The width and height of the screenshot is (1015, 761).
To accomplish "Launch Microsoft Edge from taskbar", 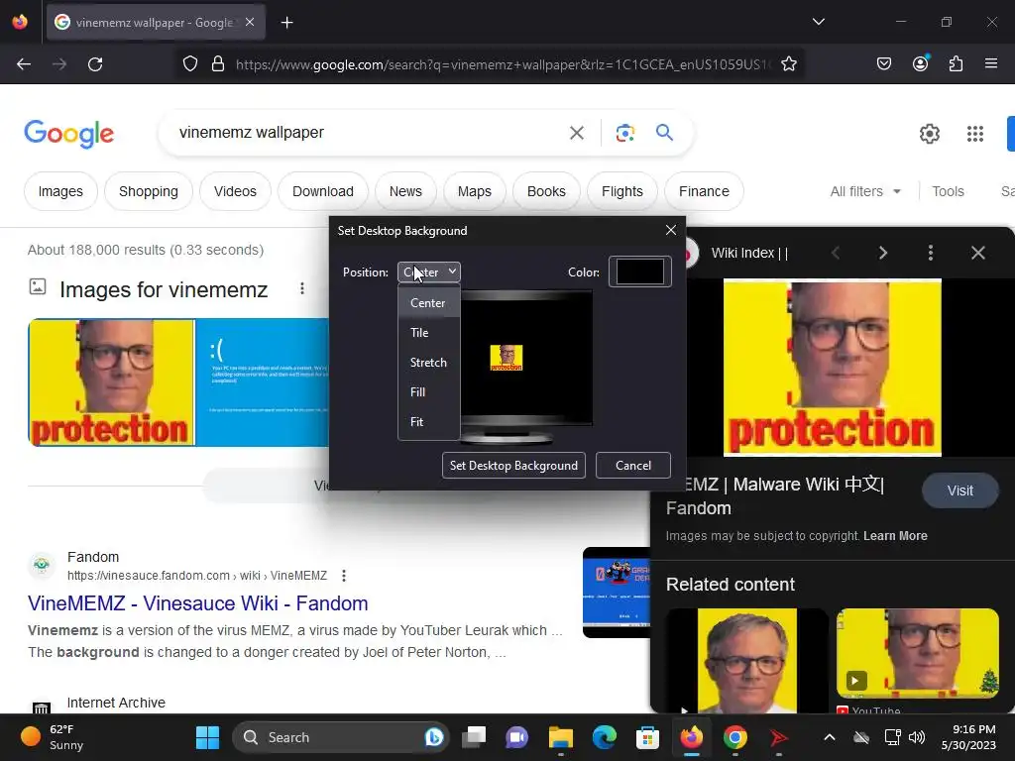I will (x=605, y=737).
